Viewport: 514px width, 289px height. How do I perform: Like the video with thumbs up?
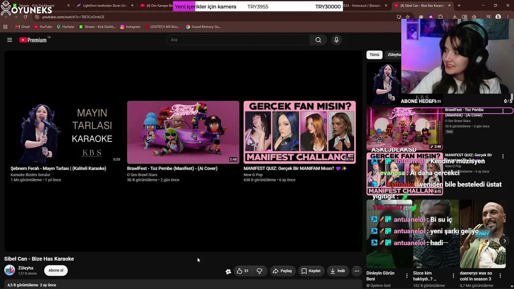tap(243, 271)
